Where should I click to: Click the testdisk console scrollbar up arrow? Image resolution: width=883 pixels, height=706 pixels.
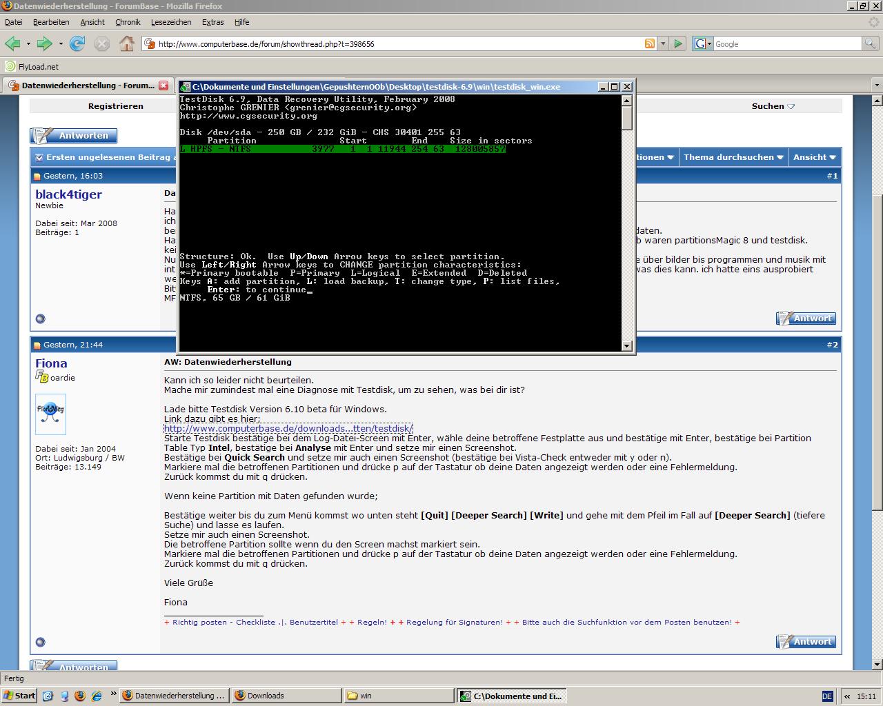point(626,101)
